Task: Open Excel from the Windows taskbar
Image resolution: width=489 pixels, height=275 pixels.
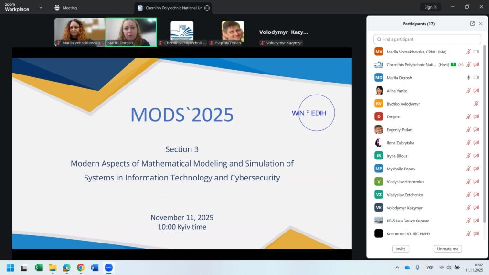Action: 38,268
